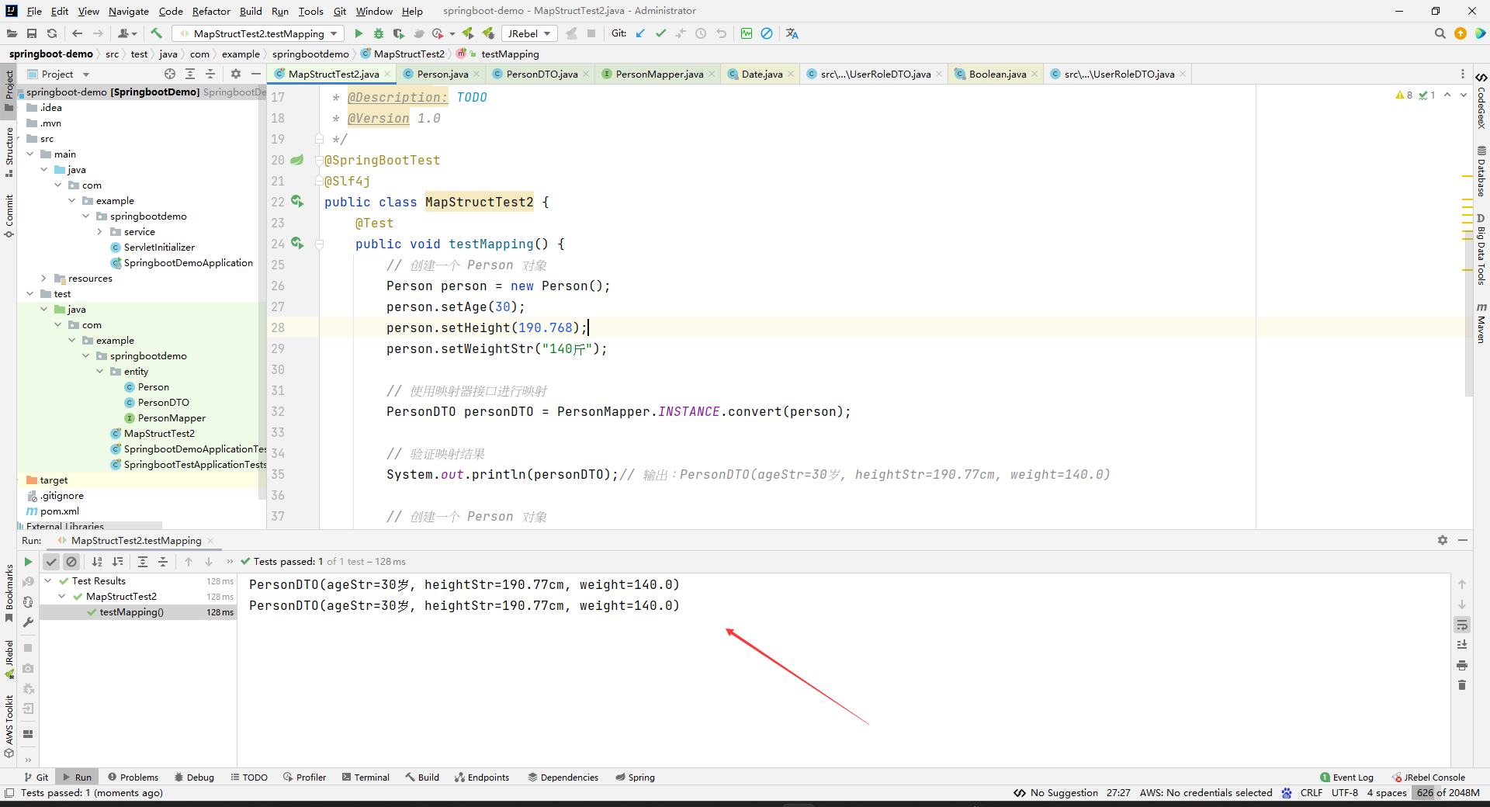Open the Problems tool window
The image size is (1490, 807).
[x=133, y=777]
